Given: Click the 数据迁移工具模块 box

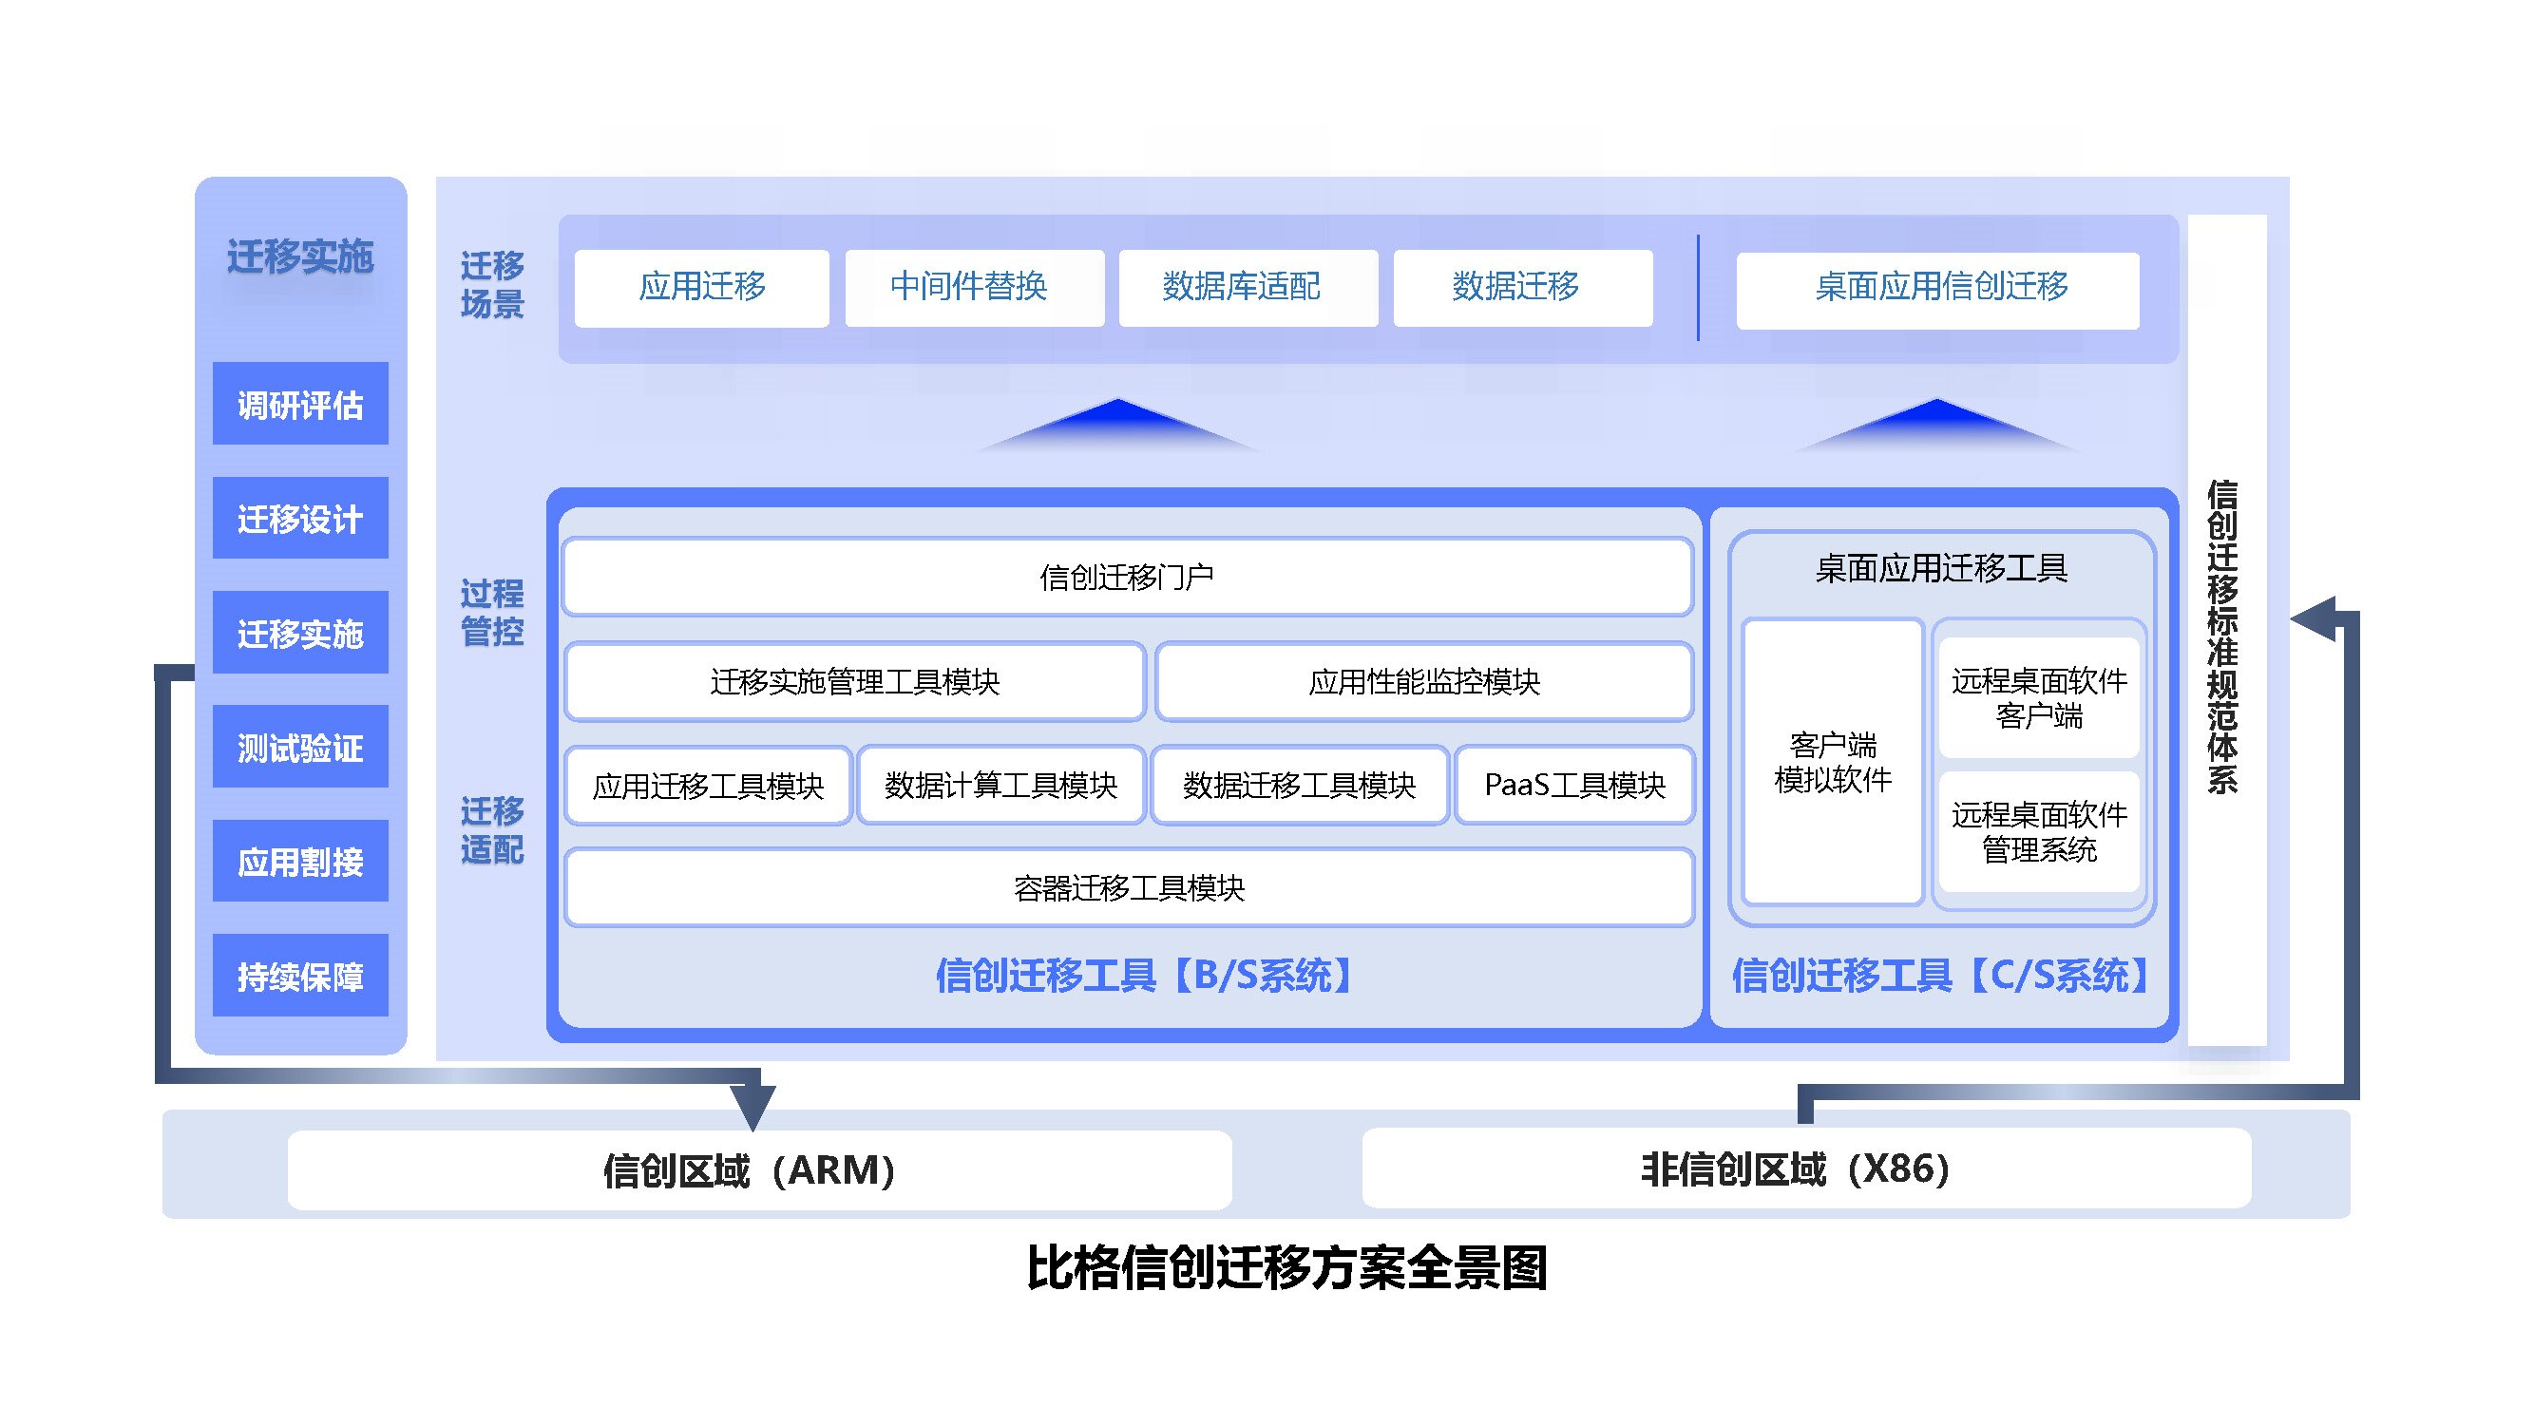Looking at the screenshot, I should pyautogui.click(x=1299, y=785).
